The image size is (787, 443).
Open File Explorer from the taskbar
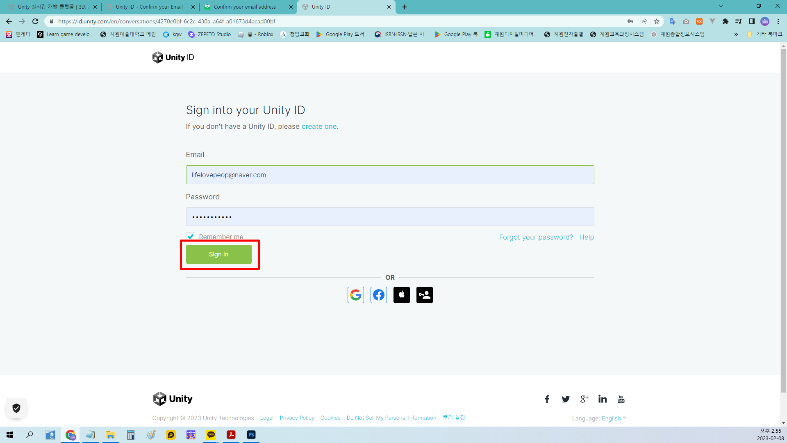click(110, 435)
